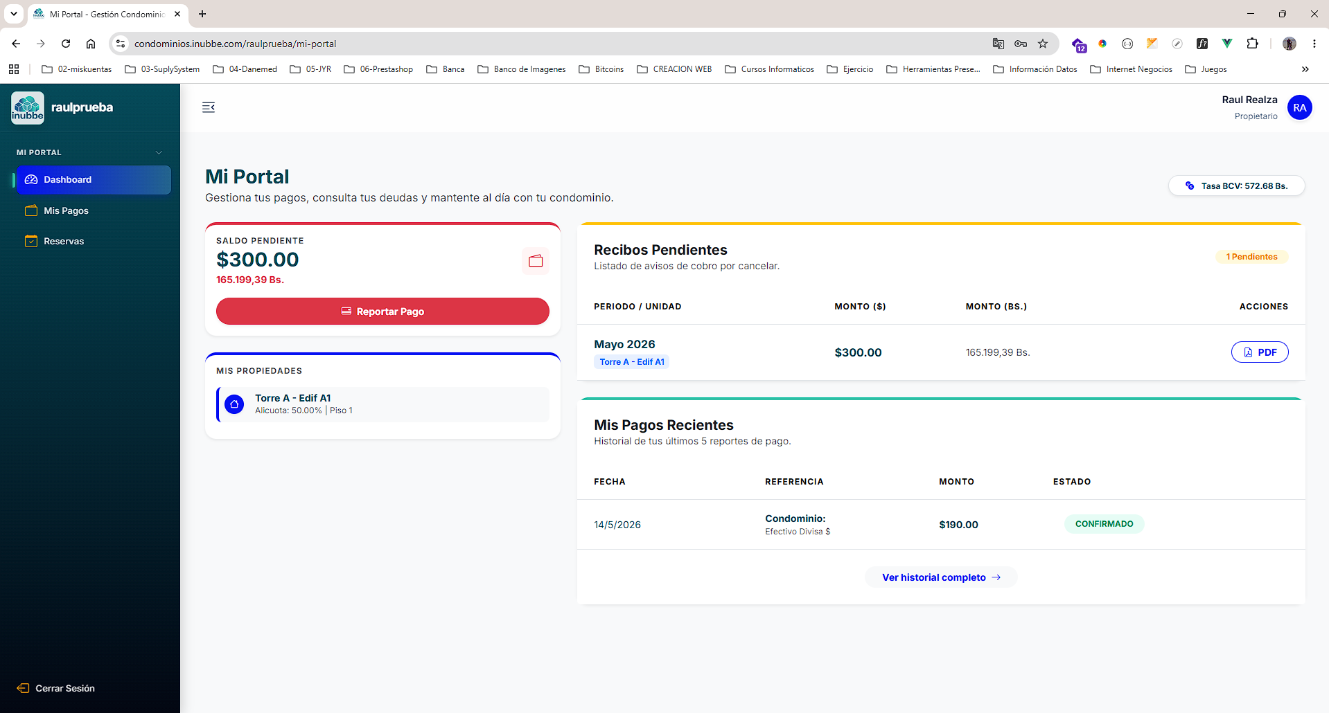Click the translate page icon
The width and height of the screenshot is (1329, 713).
998,44
